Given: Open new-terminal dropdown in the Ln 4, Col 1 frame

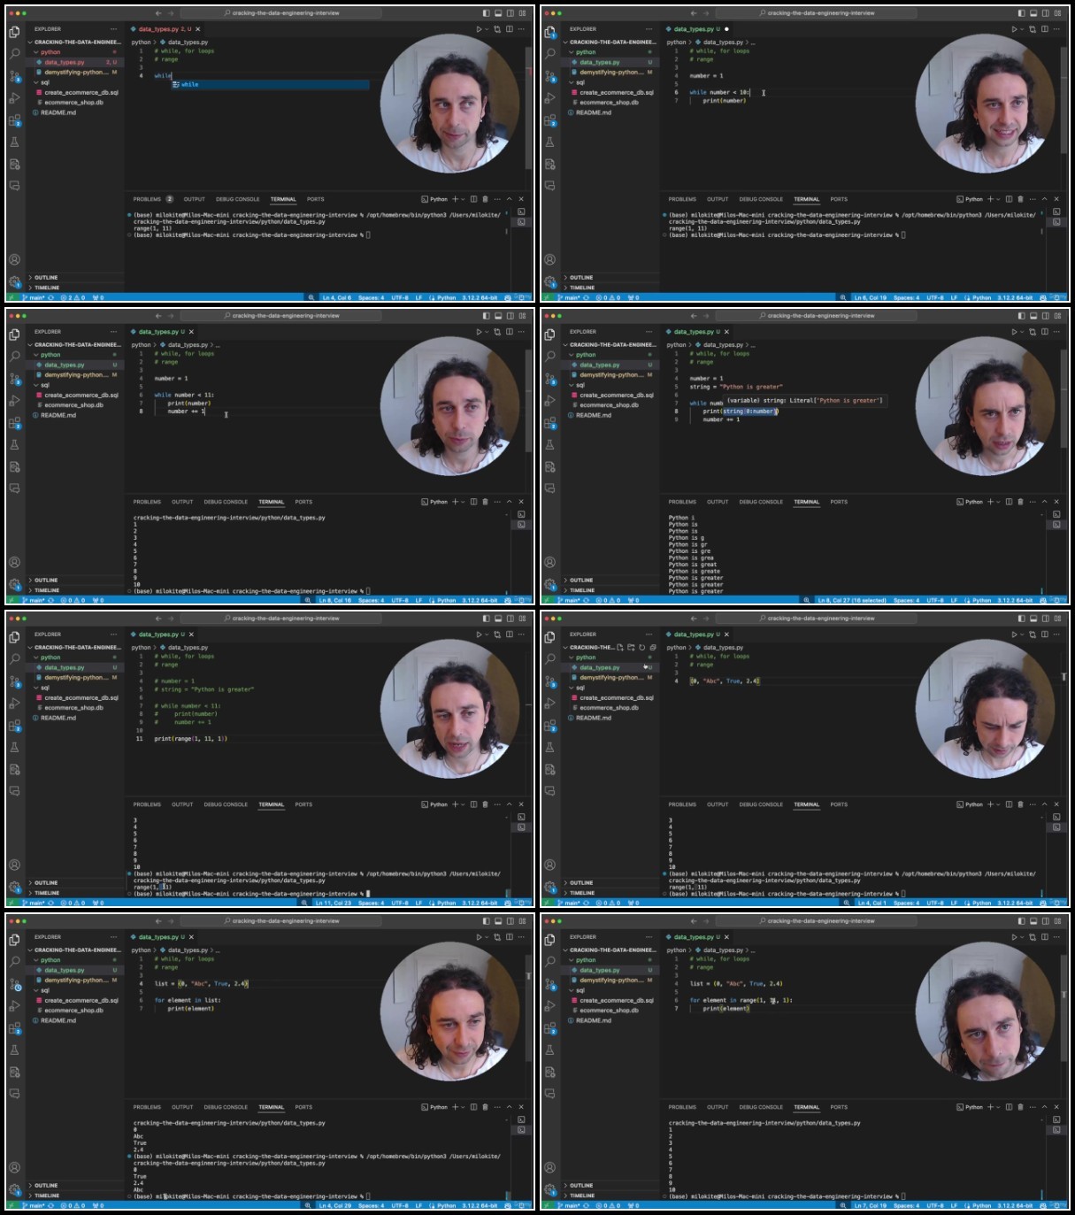Looking at the screenshot, I should pos(999,804).
